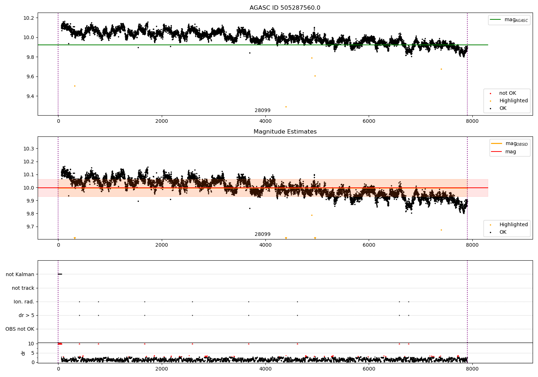This screenshot has height=377, width=538.
Task: Select 'Highlighted' legend entry in middle plot
Action: coord(514,225)
